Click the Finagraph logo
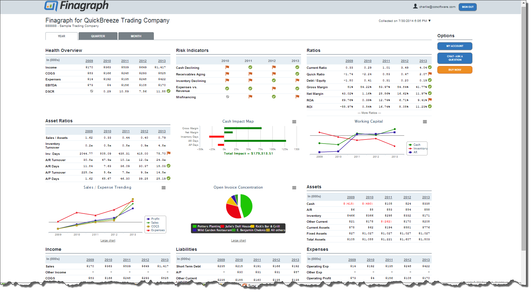Screen dimensions: 531x294 click(x=77, y=6)
